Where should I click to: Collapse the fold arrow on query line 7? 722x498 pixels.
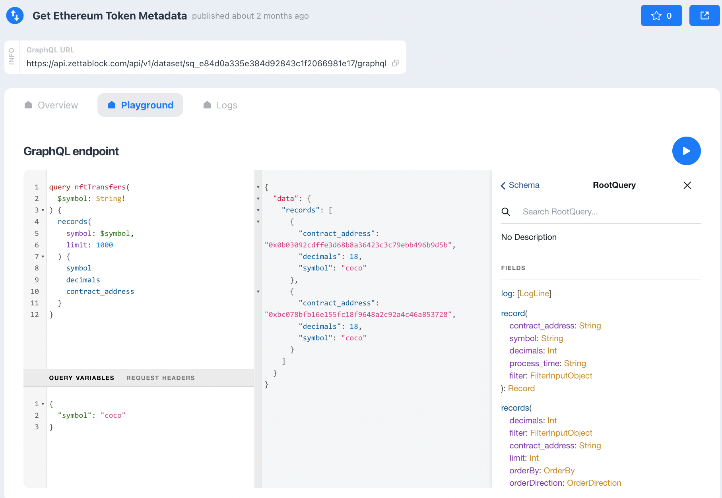43,257
